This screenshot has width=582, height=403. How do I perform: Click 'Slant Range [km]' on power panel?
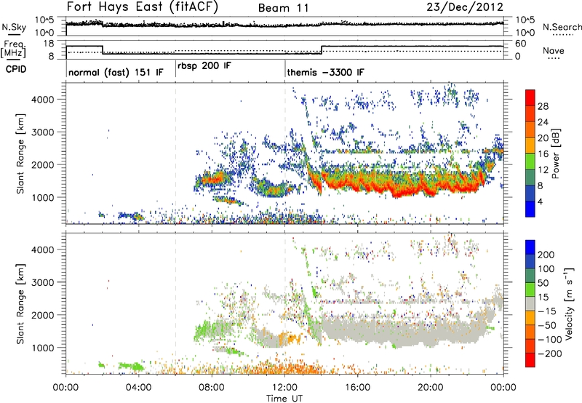pyautogui.click(x=20, y=153)
